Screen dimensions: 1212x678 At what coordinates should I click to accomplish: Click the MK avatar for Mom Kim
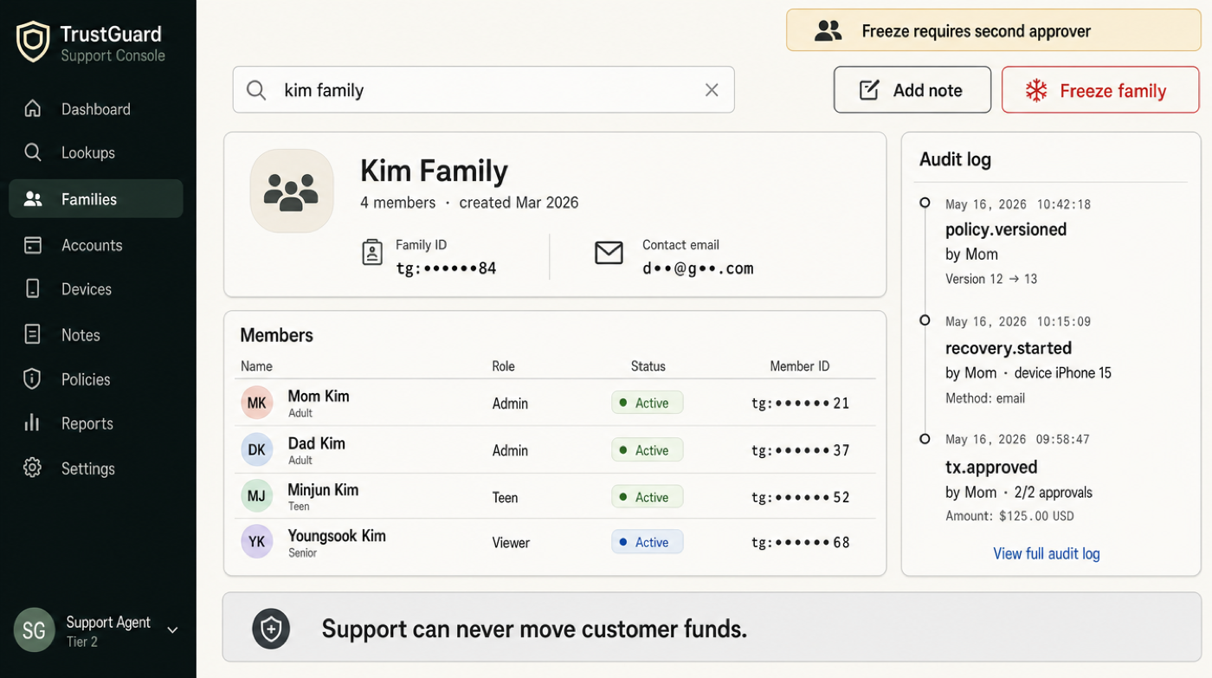click(x=257, y=403)
